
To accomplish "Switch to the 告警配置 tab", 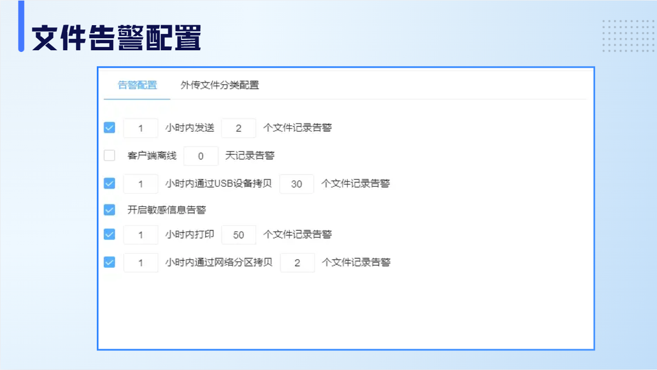I will click(137, 85).
